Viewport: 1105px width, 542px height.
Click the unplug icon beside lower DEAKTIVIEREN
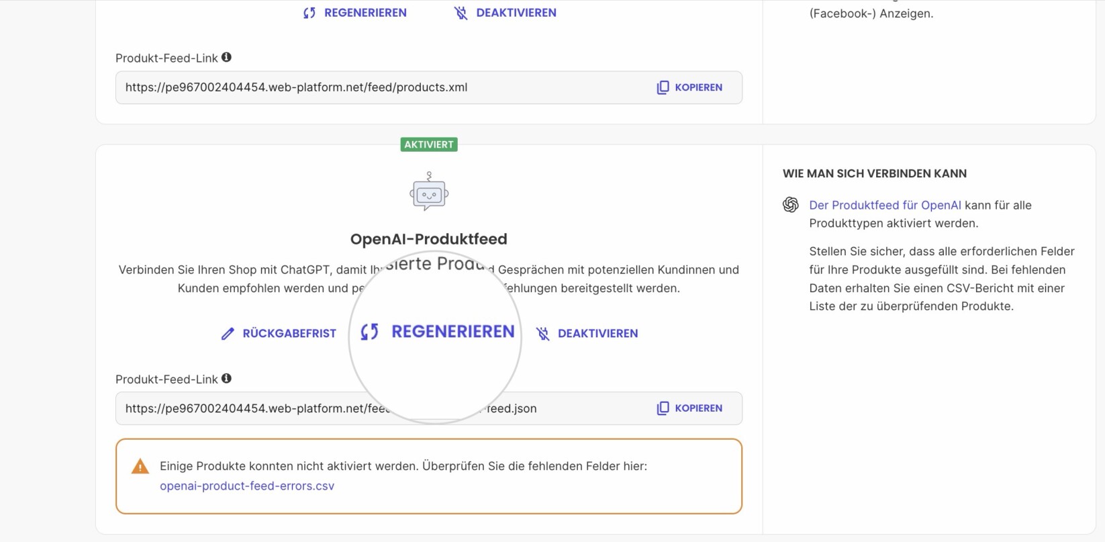coord(543,334)
